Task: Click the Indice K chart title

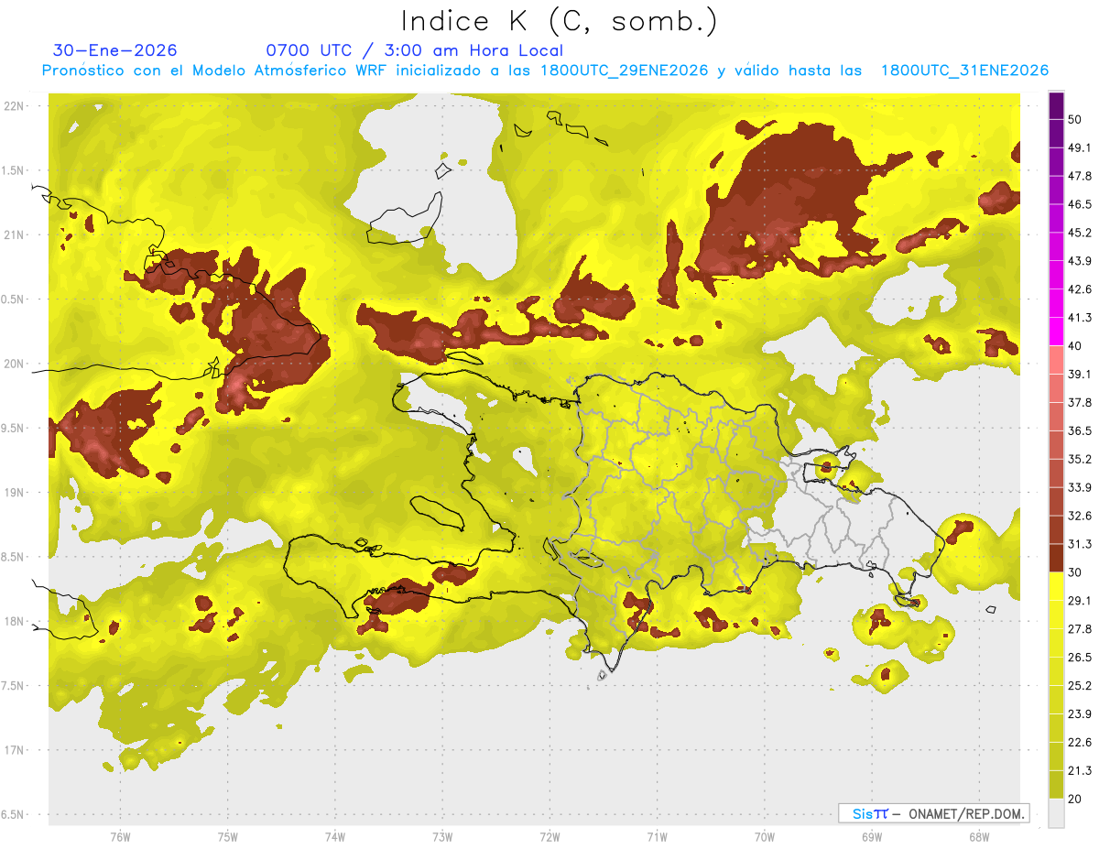Action: (560, 21)
